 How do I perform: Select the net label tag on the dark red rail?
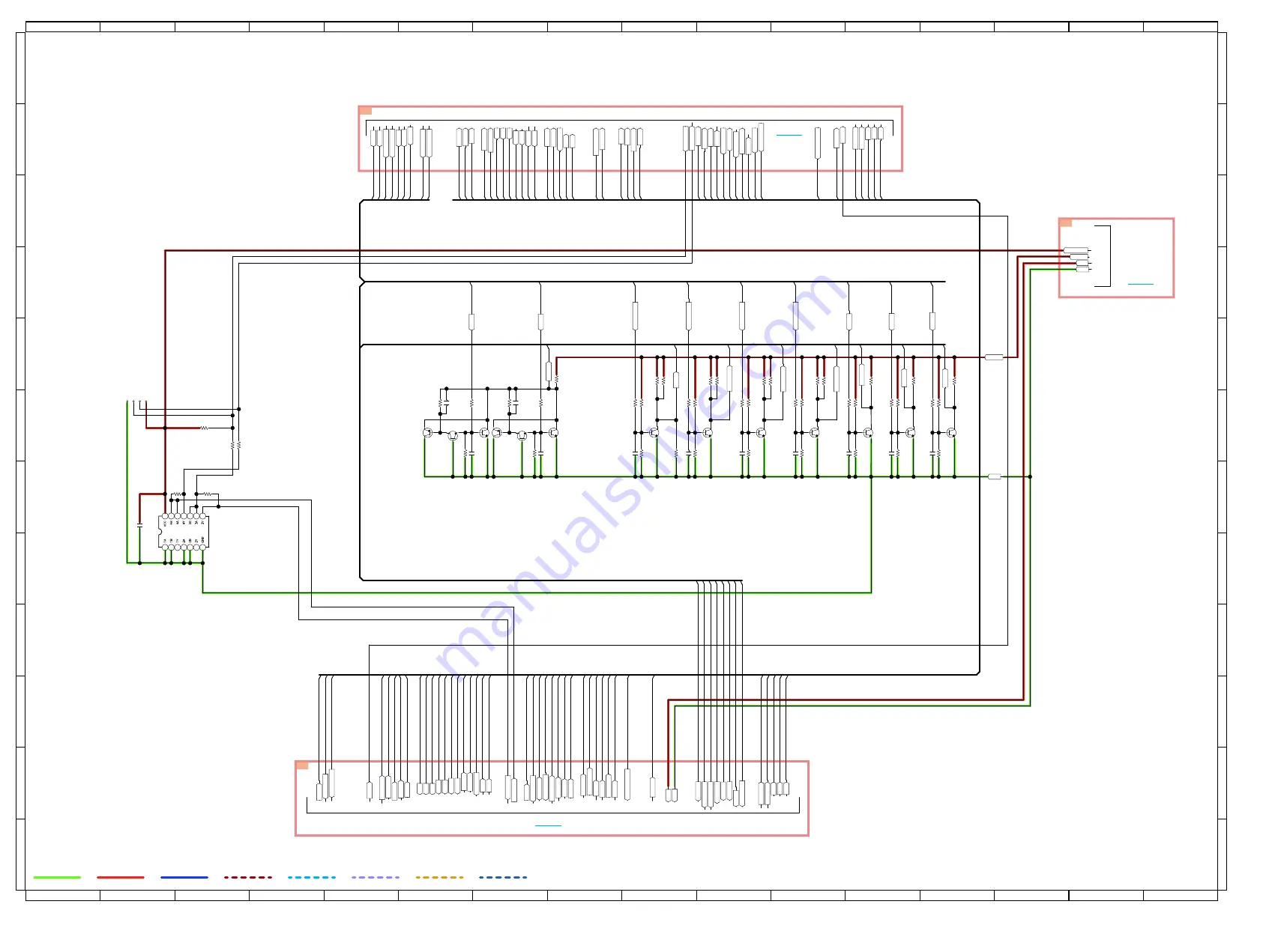994,357
